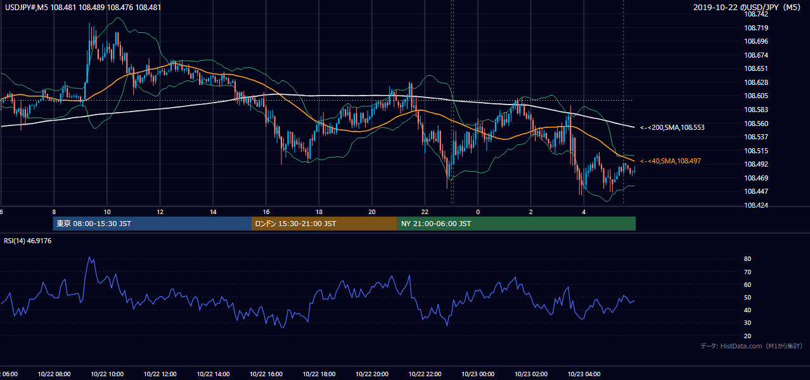Viewport: 810px width, 380px height.
Task: Click the 10/23 04:00 time axis label
Action: coord(584,374)
